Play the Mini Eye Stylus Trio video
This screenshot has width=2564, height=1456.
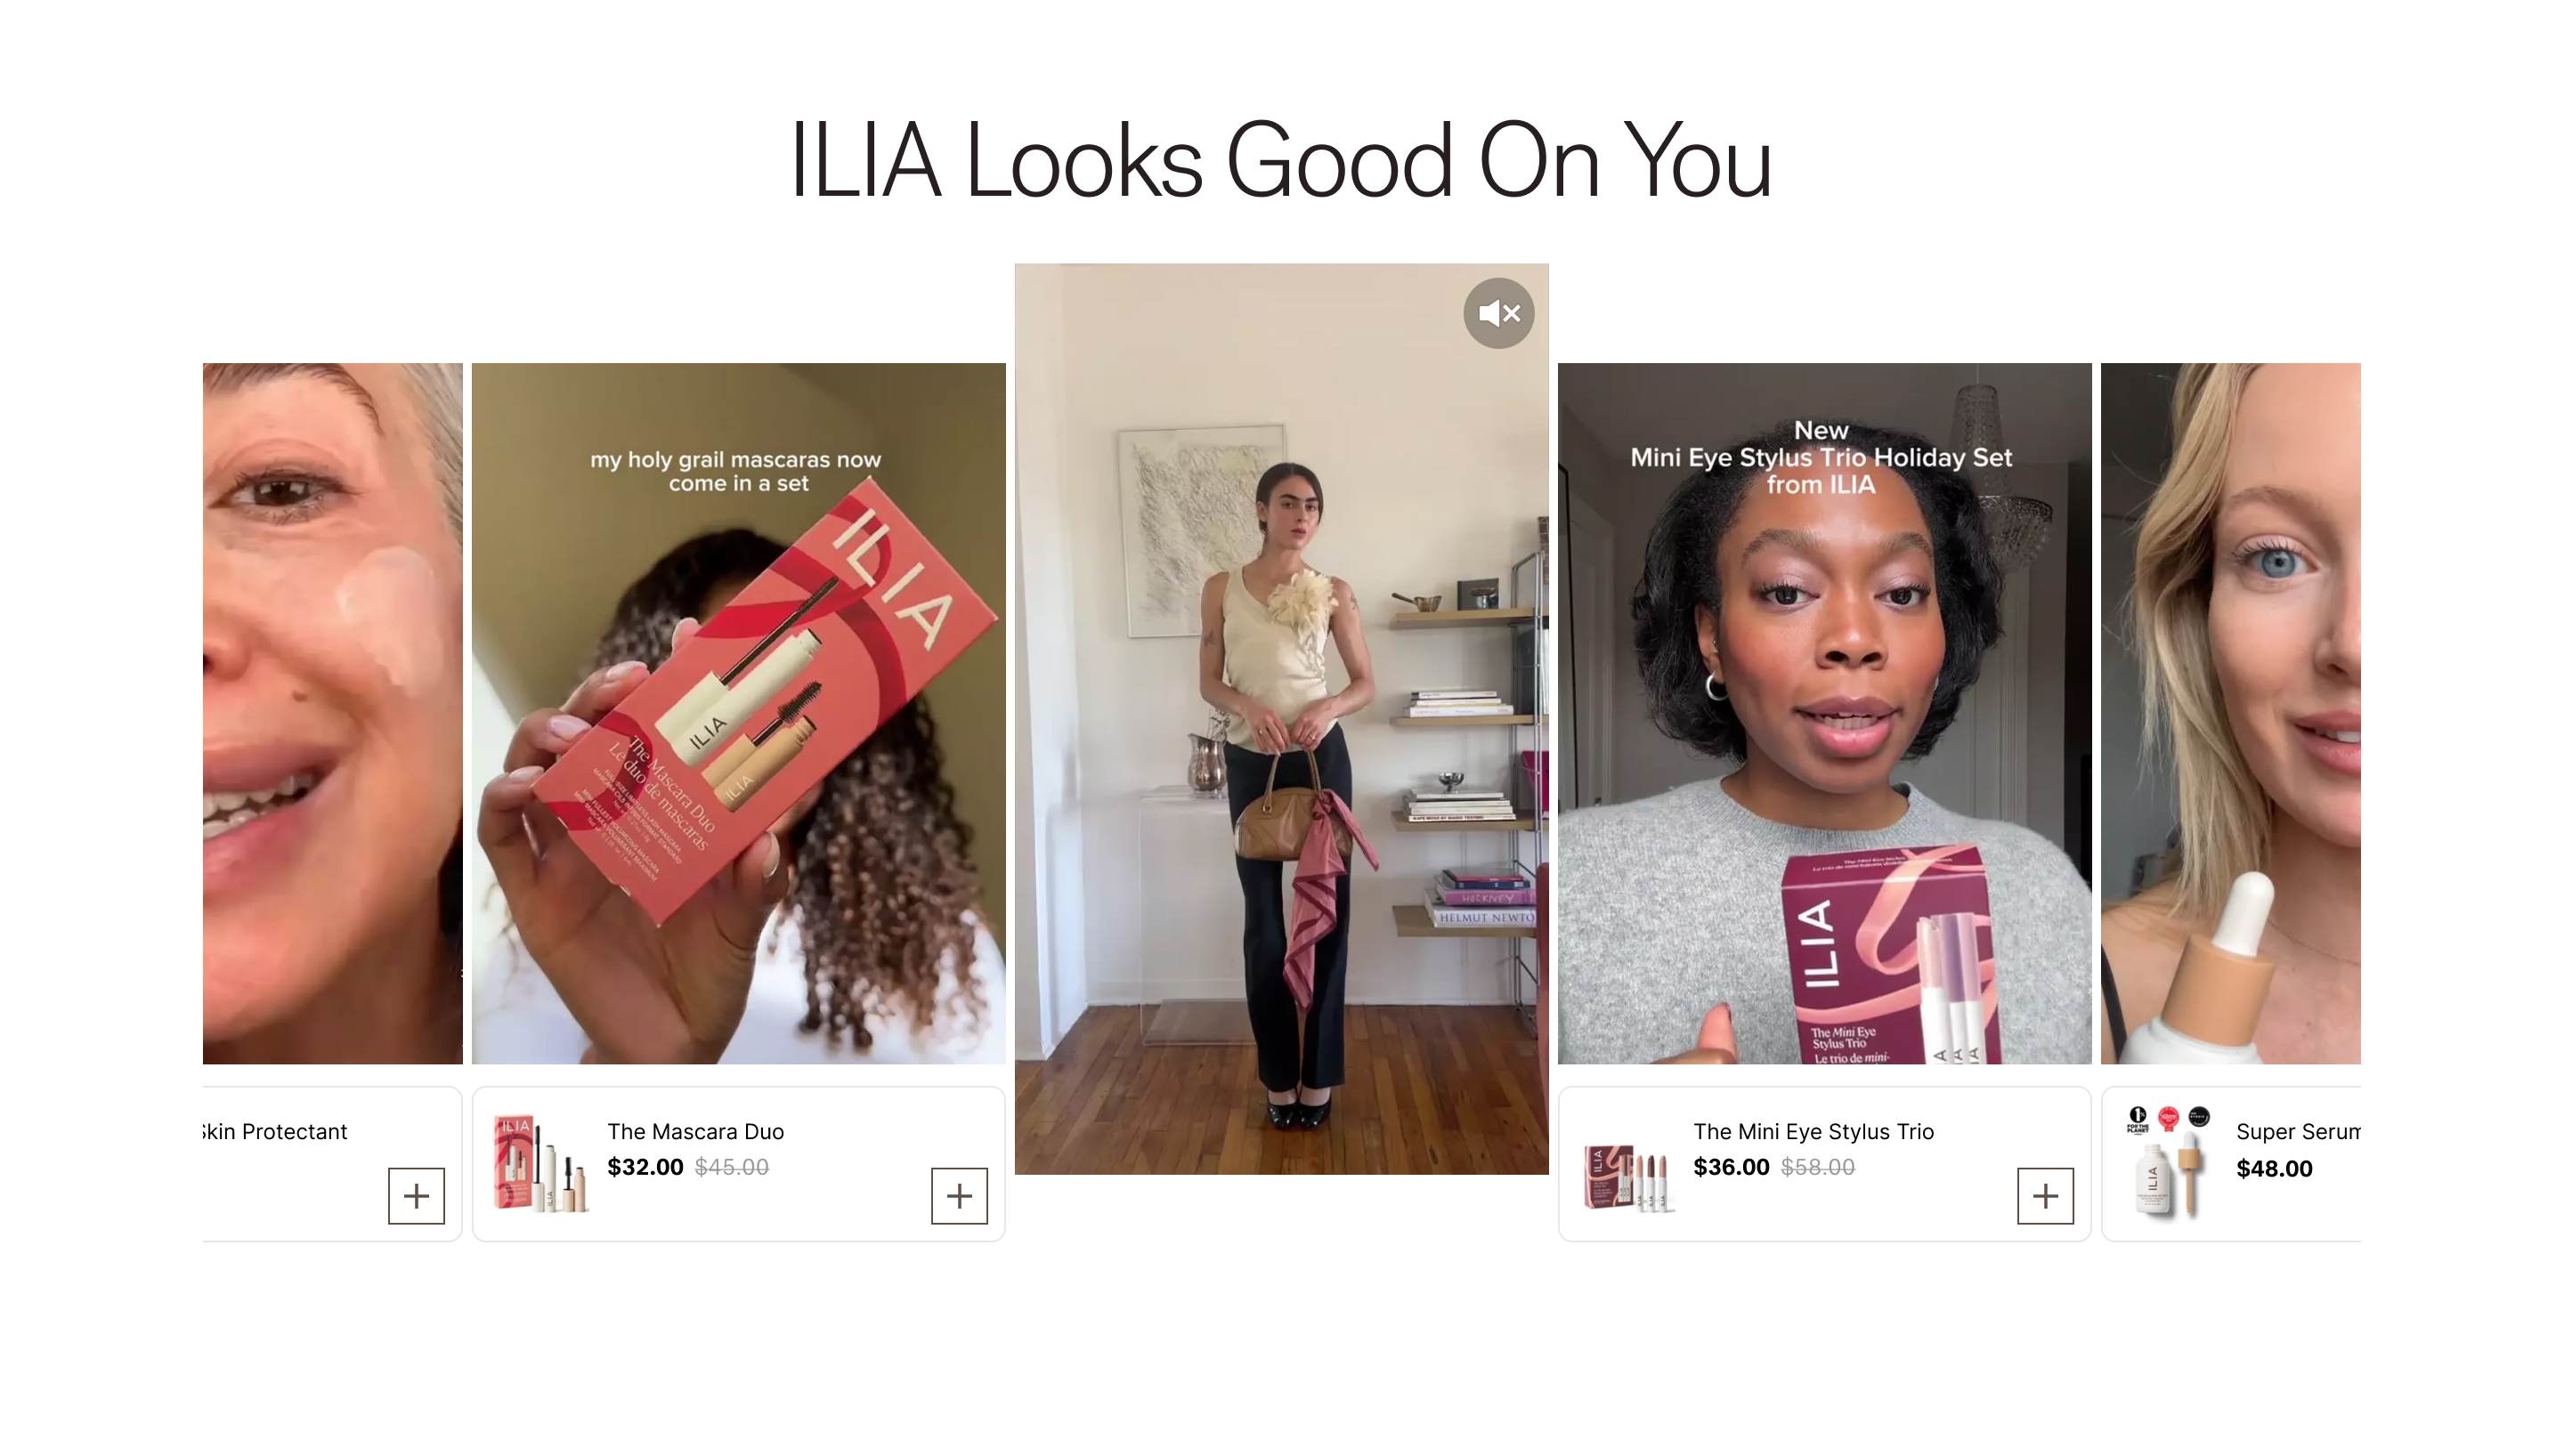coord(1824,713)
